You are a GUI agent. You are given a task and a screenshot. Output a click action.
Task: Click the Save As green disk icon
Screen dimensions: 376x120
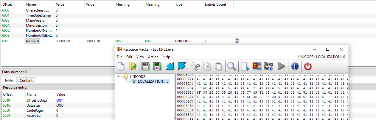[x=157, y=66]
